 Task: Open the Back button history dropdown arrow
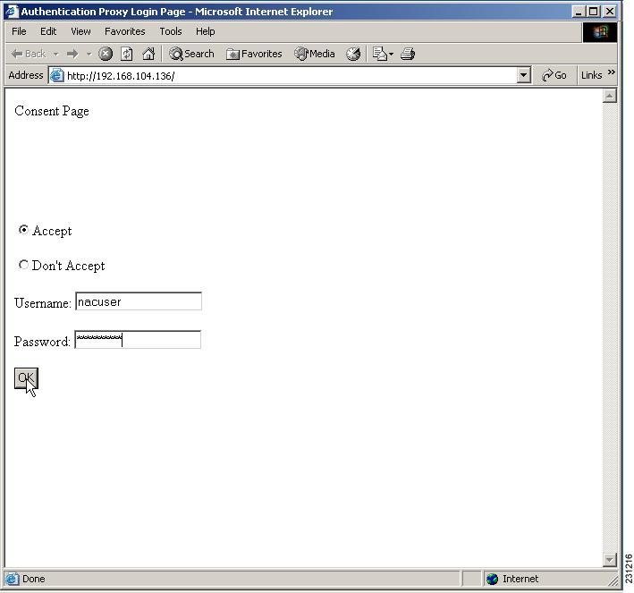coord(56,54)
